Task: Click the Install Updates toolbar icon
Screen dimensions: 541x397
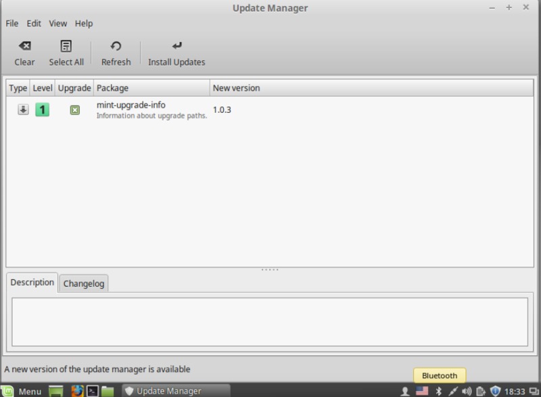Action: click(177, 47)
